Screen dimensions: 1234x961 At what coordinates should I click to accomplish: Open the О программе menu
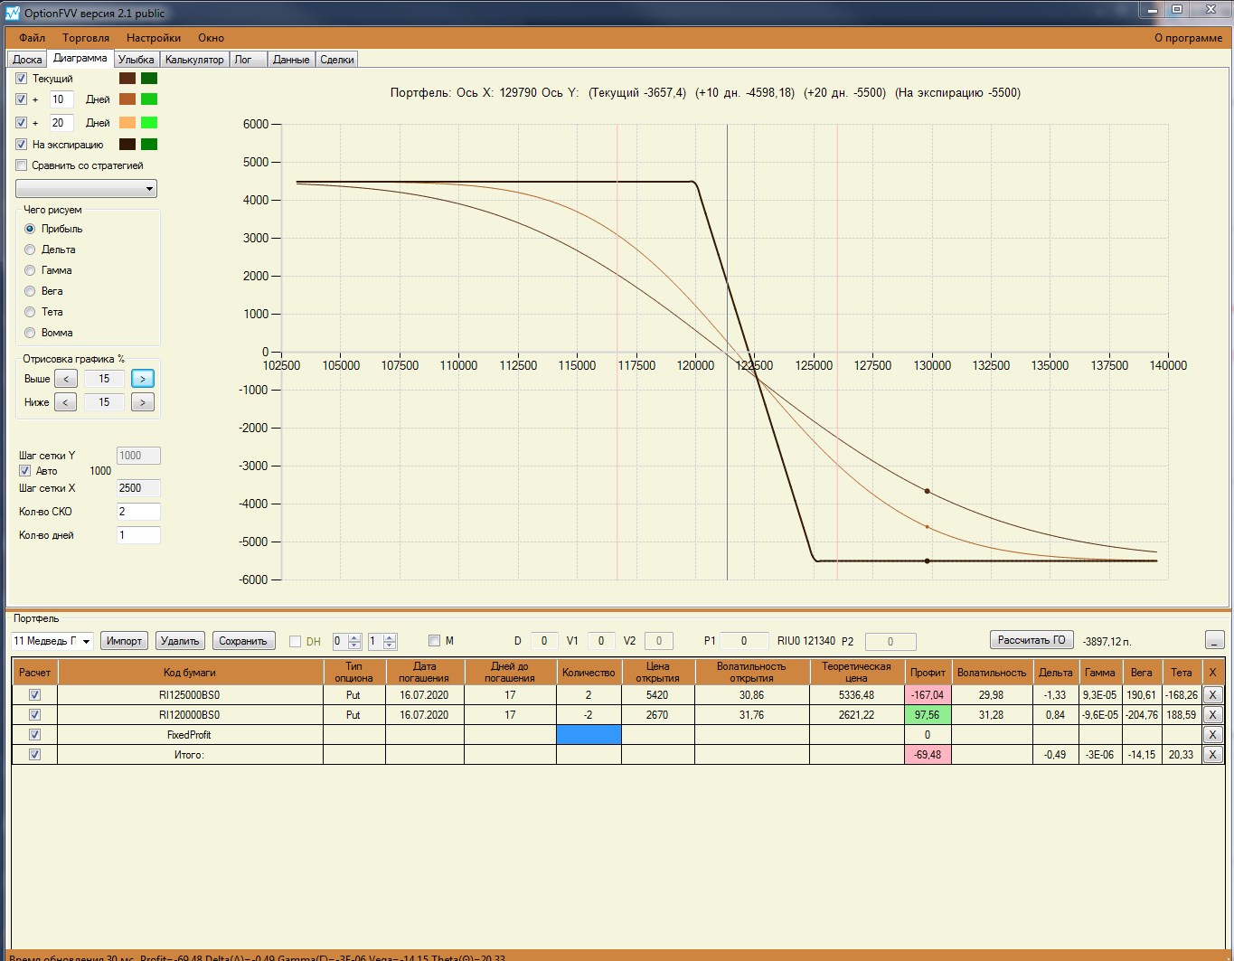tap(1188, 38)
